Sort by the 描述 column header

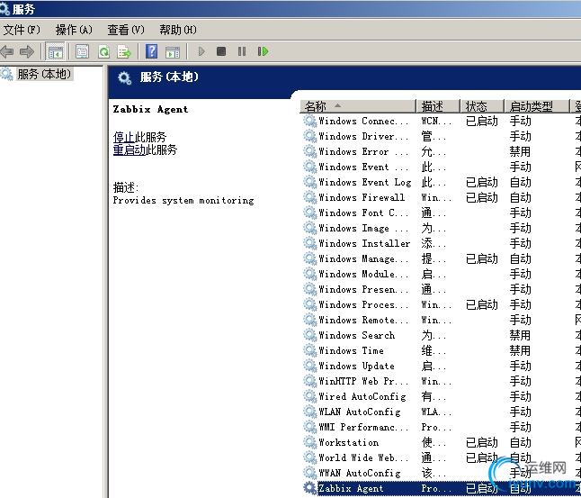tap(438, 106)
